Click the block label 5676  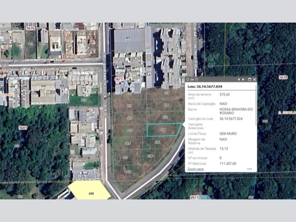coord(30,28)
